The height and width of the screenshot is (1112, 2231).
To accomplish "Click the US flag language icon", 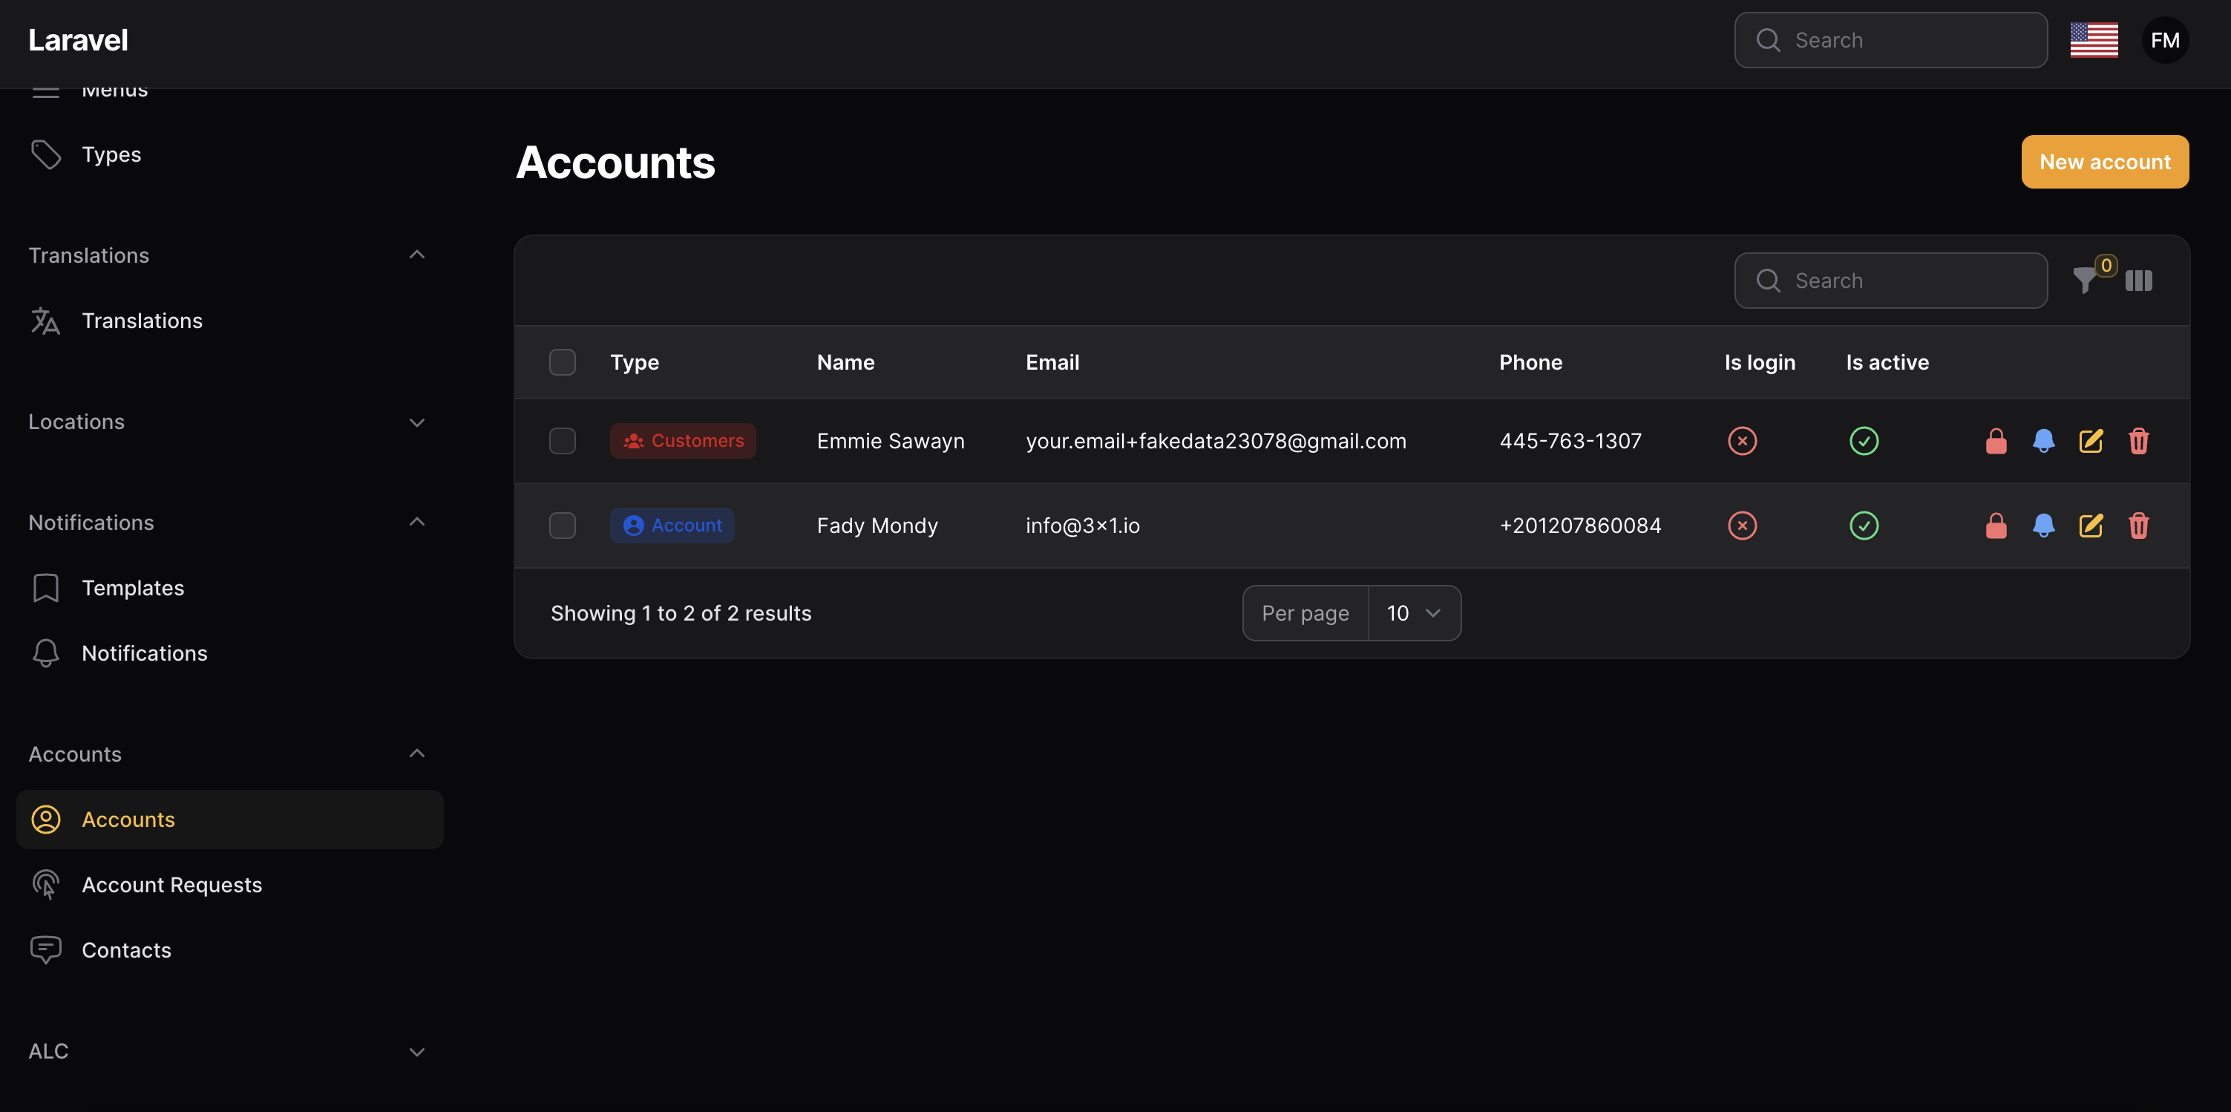I will (2093, 40).
